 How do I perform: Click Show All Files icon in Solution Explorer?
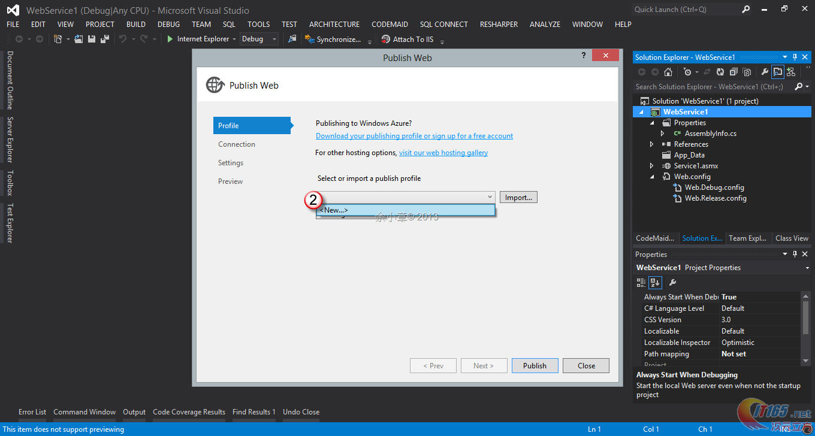coord(747,72)
